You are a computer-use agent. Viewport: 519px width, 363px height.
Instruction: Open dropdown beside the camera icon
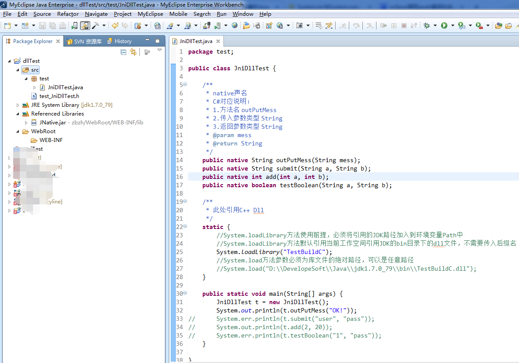point(308,25)
